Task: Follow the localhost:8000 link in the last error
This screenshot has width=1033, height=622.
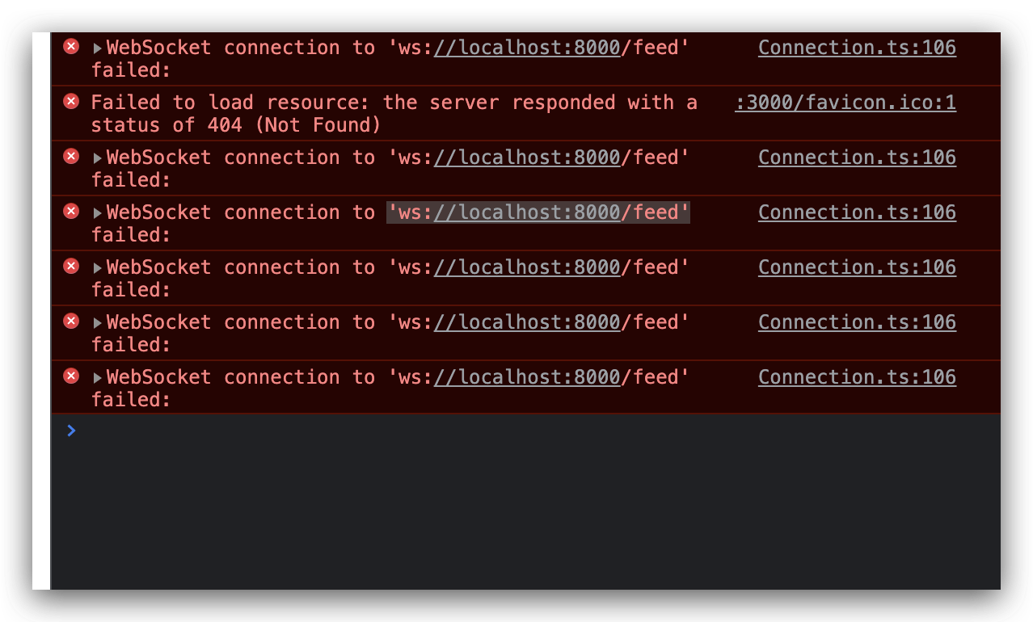Action: pyautogui.click(x=526, y=376)
